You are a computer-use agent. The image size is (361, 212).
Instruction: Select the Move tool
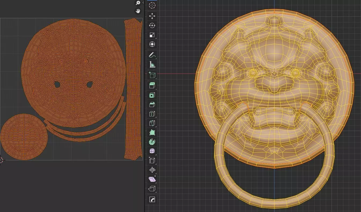tap(152, 16)
